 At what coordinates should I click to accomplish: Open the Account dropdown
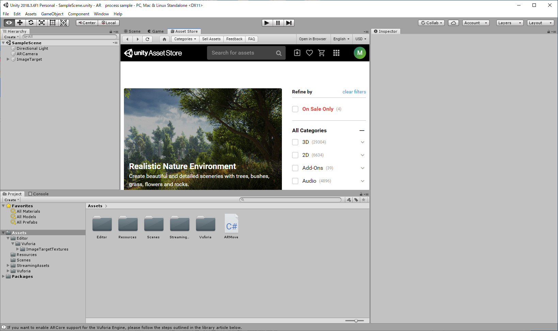point(476,23)
